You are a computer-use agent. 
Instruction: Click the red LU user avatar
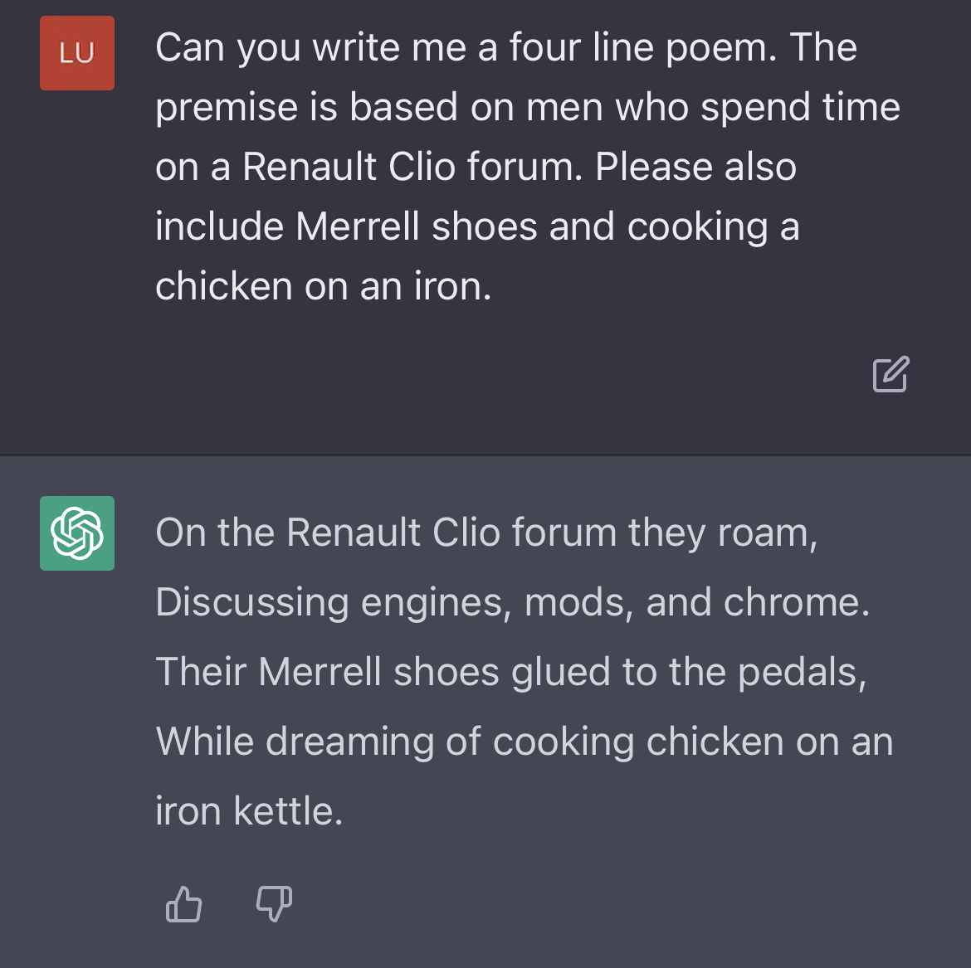click(x=77, y=53)
